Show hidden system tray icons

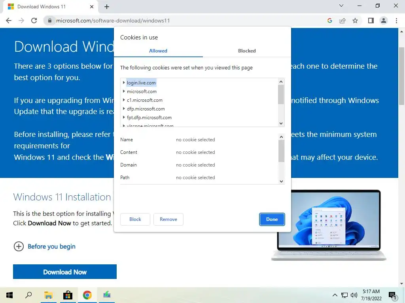(335, 295)
